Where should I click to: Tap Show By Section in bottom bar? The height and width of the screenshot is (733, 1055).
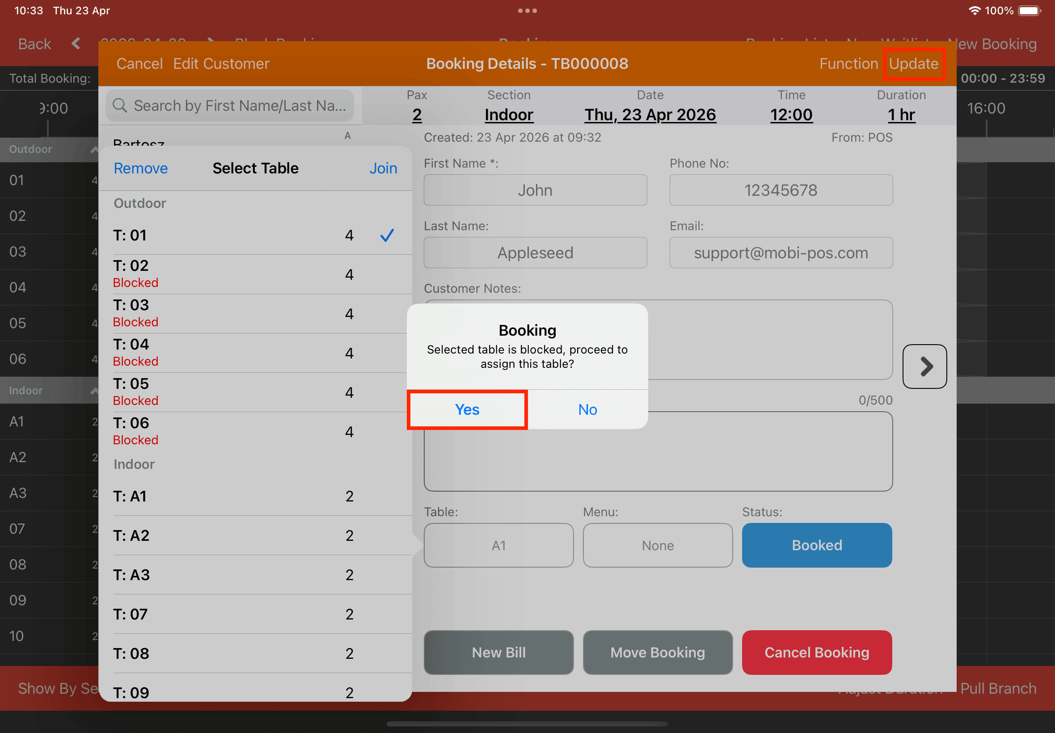(x=58, y=688)
